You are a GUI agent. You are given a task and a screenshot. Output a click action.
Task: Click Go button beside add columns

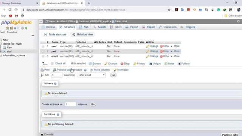[113, 75]
